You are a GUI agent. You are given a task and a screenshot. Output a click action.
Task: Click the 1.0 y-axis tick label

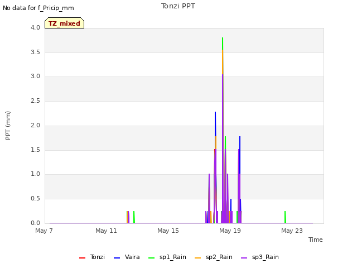pos(35,174)
